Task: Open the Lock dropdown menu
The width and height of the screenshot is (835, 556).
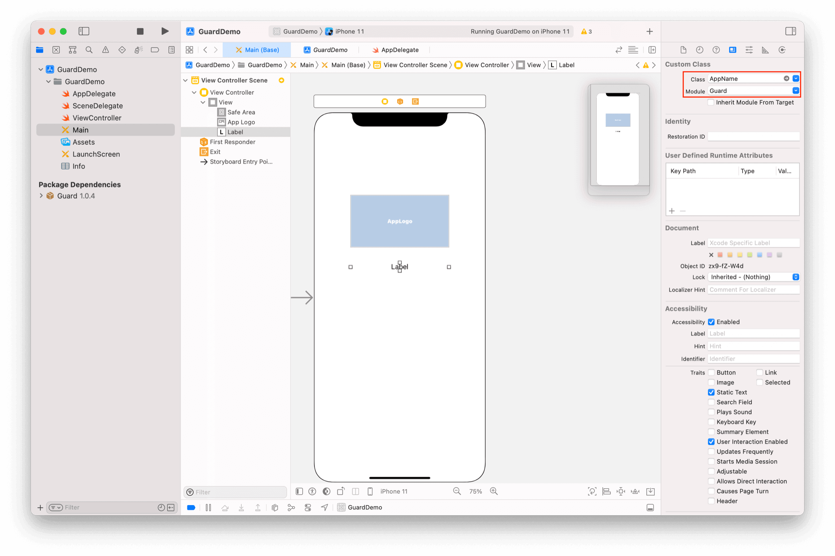Action: click(x=754, y=277)
